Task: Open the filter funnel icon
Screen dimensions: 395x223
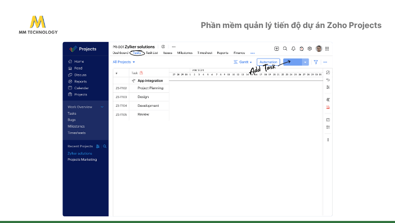Action: pos(315,62)
